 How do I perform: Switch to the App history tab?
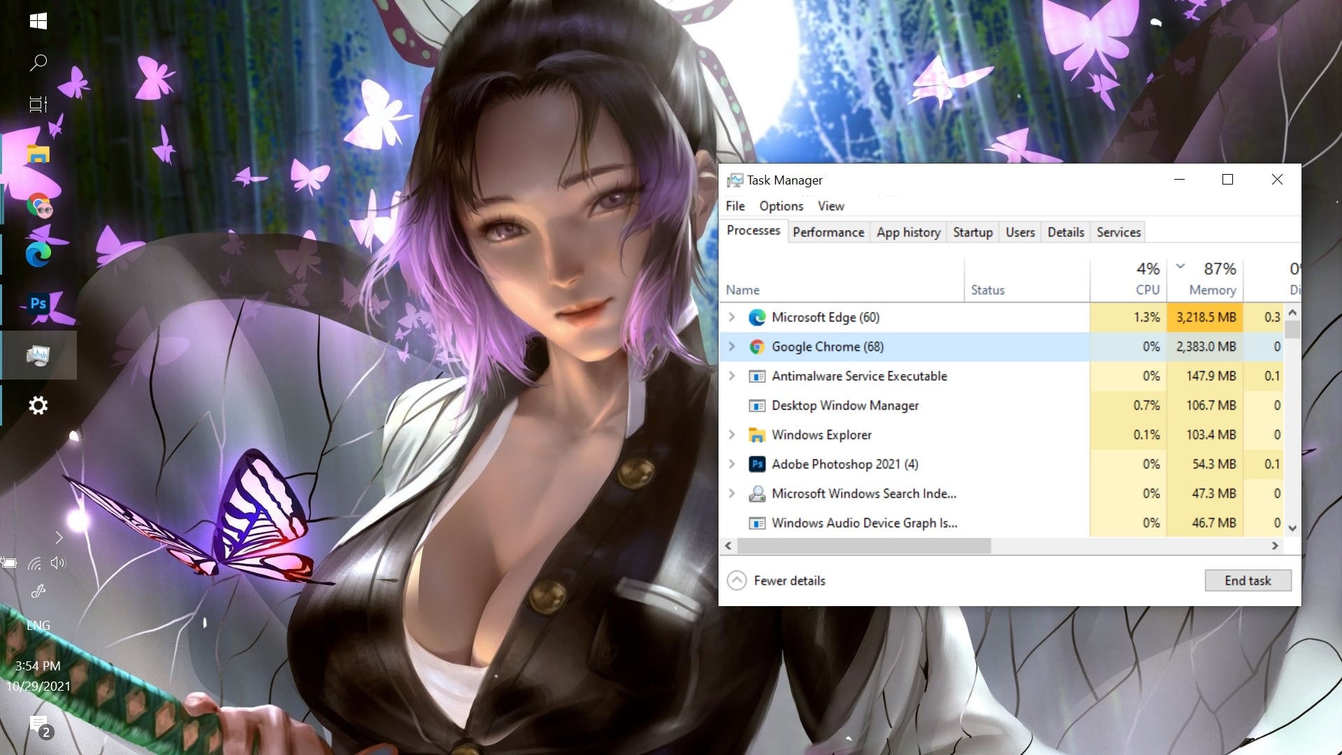(909, 232)
